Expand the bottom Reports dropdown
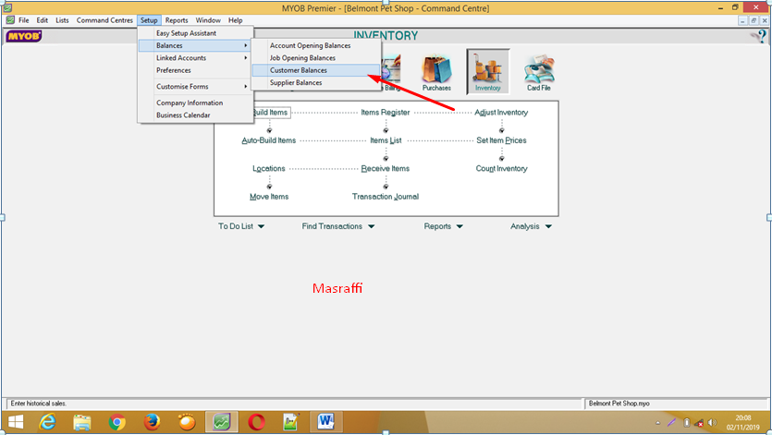 [x=444, y=226]
